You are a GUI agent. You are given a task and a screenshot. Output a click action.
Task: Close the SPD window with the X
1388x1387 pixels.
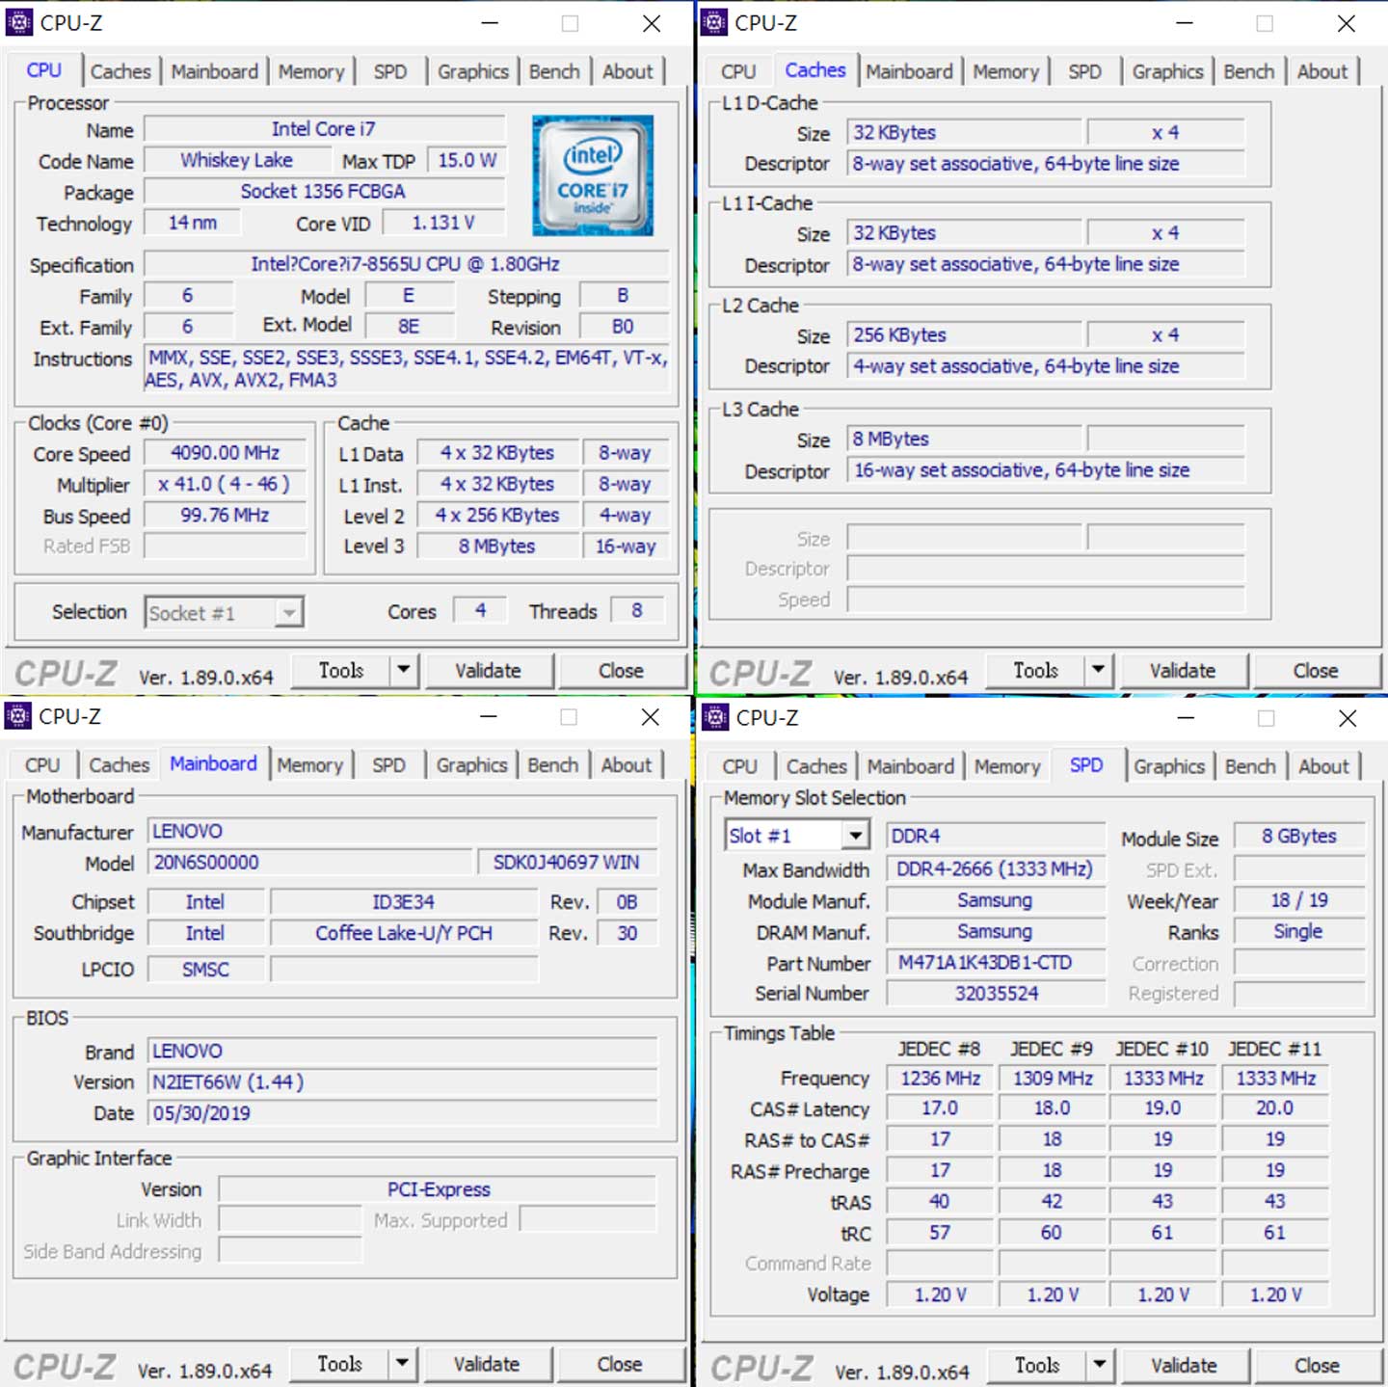(1347, 718)
